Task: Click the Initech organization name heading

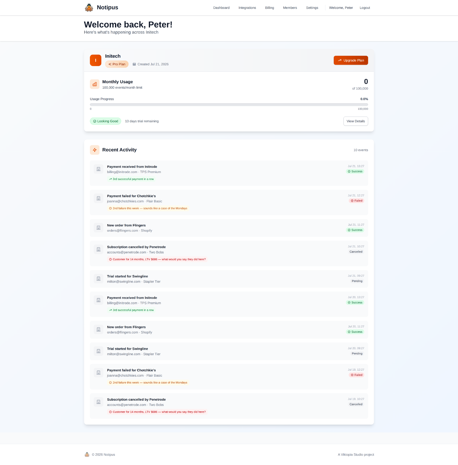Action: (x=113, y=56)
